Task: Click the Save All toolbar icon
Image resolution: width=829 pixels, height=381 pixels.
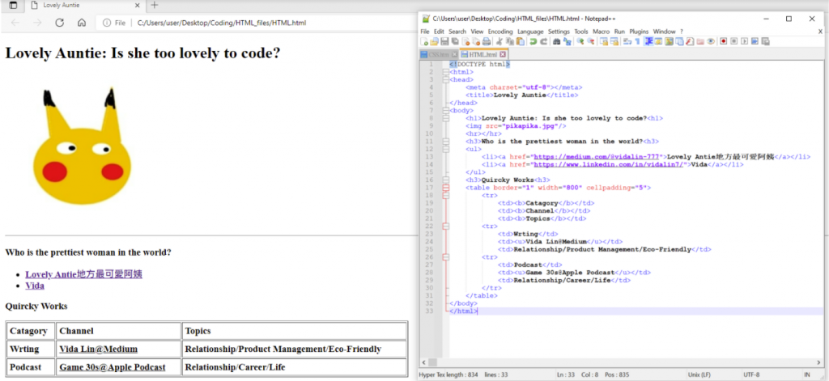Action: click(455, 41)
